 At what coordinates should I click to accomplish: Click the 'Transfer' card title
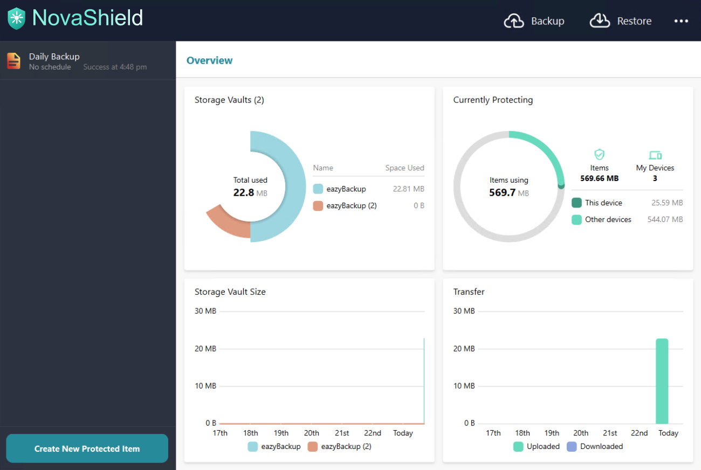[469, 292]
